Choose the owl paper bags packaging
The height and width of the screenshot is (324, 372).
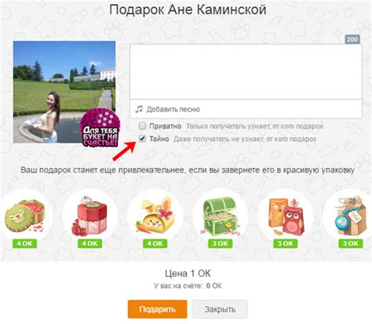286,216
